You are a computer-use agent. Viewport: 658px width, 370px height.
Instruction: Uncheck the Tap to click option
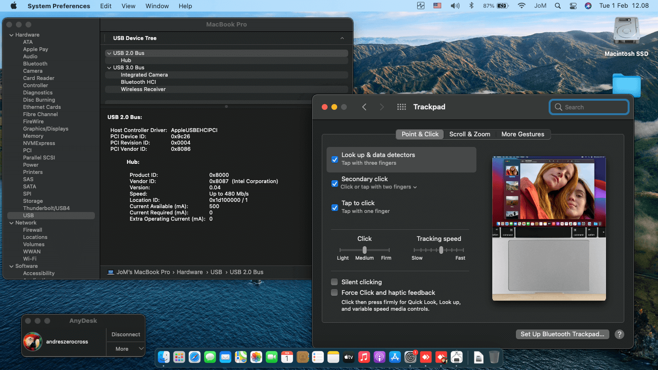click(x=335, y=207)
